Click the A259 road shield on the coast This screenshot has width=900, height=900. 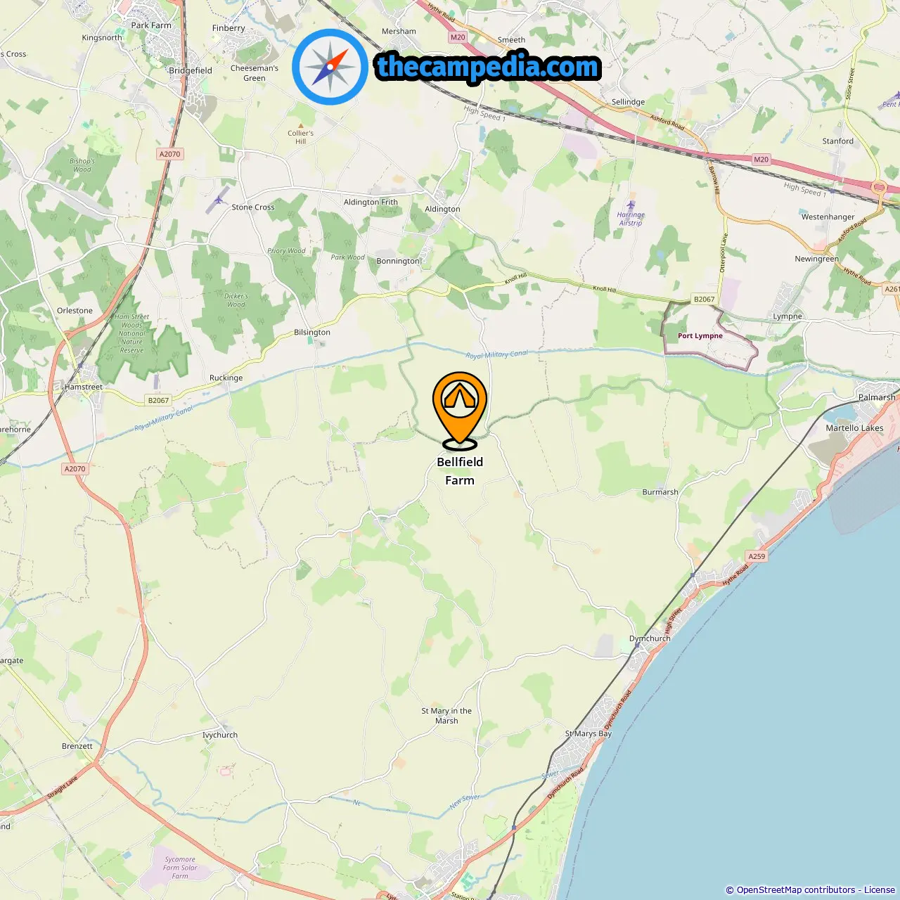(757, 556)
